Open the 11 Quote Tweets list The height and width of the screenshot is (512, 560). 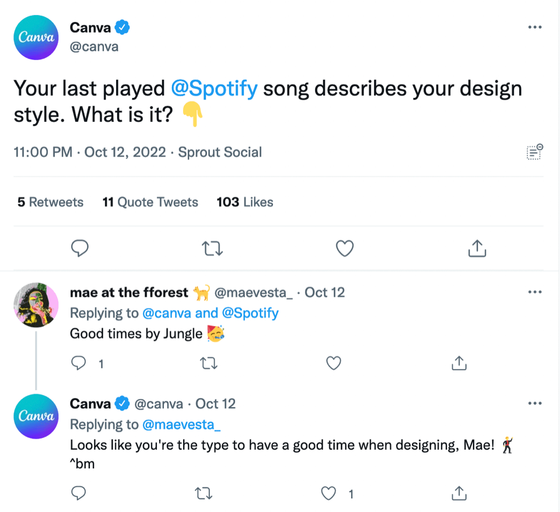(x=150, y=202)
